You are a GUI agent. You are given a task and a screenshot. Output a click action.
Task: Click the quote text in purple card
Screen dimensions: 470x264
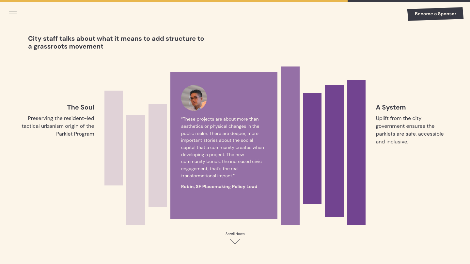223,147
